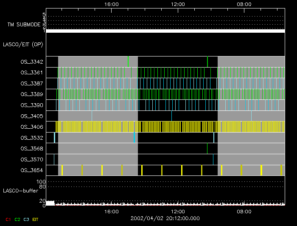297x226 pixels.
Task: Click leftmost cyan marker in OS_3405 row
Action: tap(92, 116)
